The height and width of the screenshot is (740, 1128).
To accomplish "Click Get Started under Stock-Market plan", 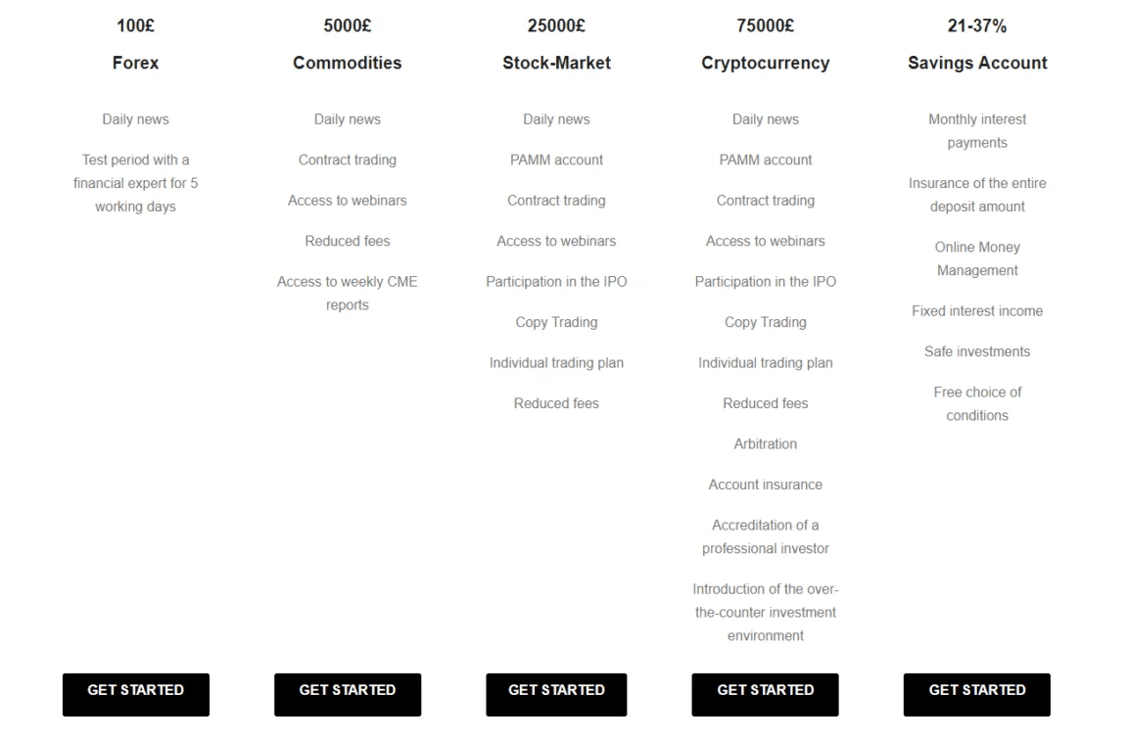I will click(x=556, y=694).
